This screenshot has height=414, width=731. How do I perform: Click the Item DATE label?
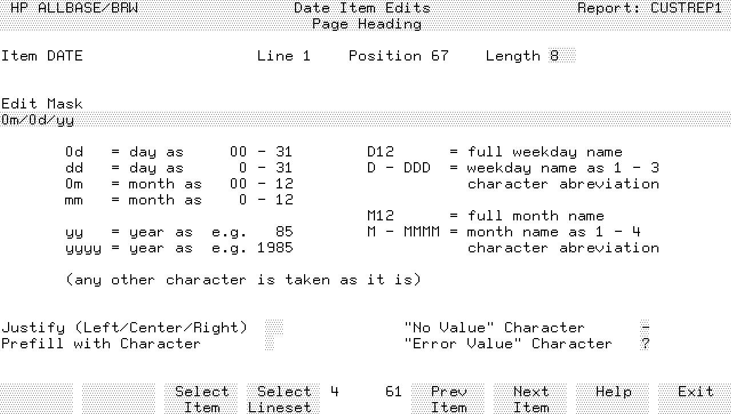click(42, 56)
